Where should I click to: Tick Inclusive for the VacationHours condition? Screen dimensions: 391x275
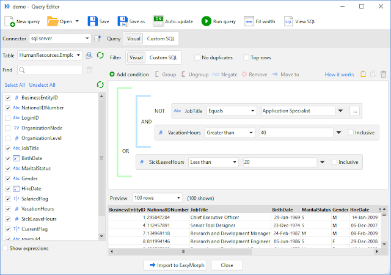(351, 133)
